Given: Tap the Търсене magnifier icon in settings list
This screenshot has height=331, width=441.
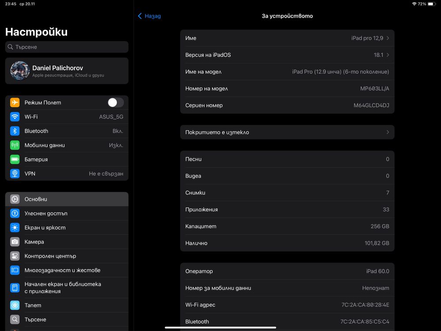Looking at the screenshot, I should [x=15, y=320].
